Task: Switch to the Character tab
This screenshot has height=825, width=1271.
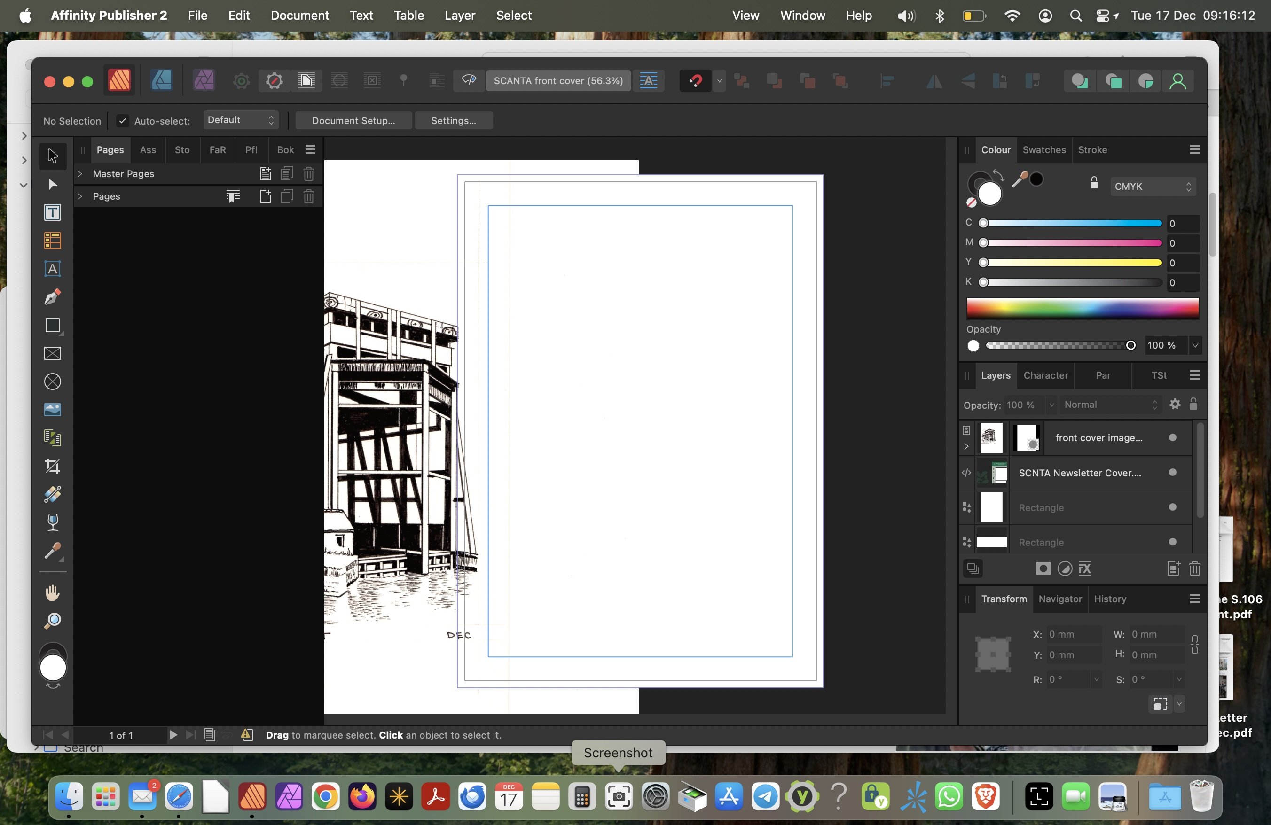Action: pyautogui.click(x=1046, y=375)
